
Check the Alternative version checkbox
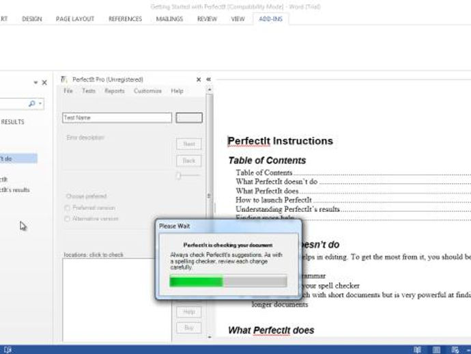pyautogui.click(x=68, y=219)
